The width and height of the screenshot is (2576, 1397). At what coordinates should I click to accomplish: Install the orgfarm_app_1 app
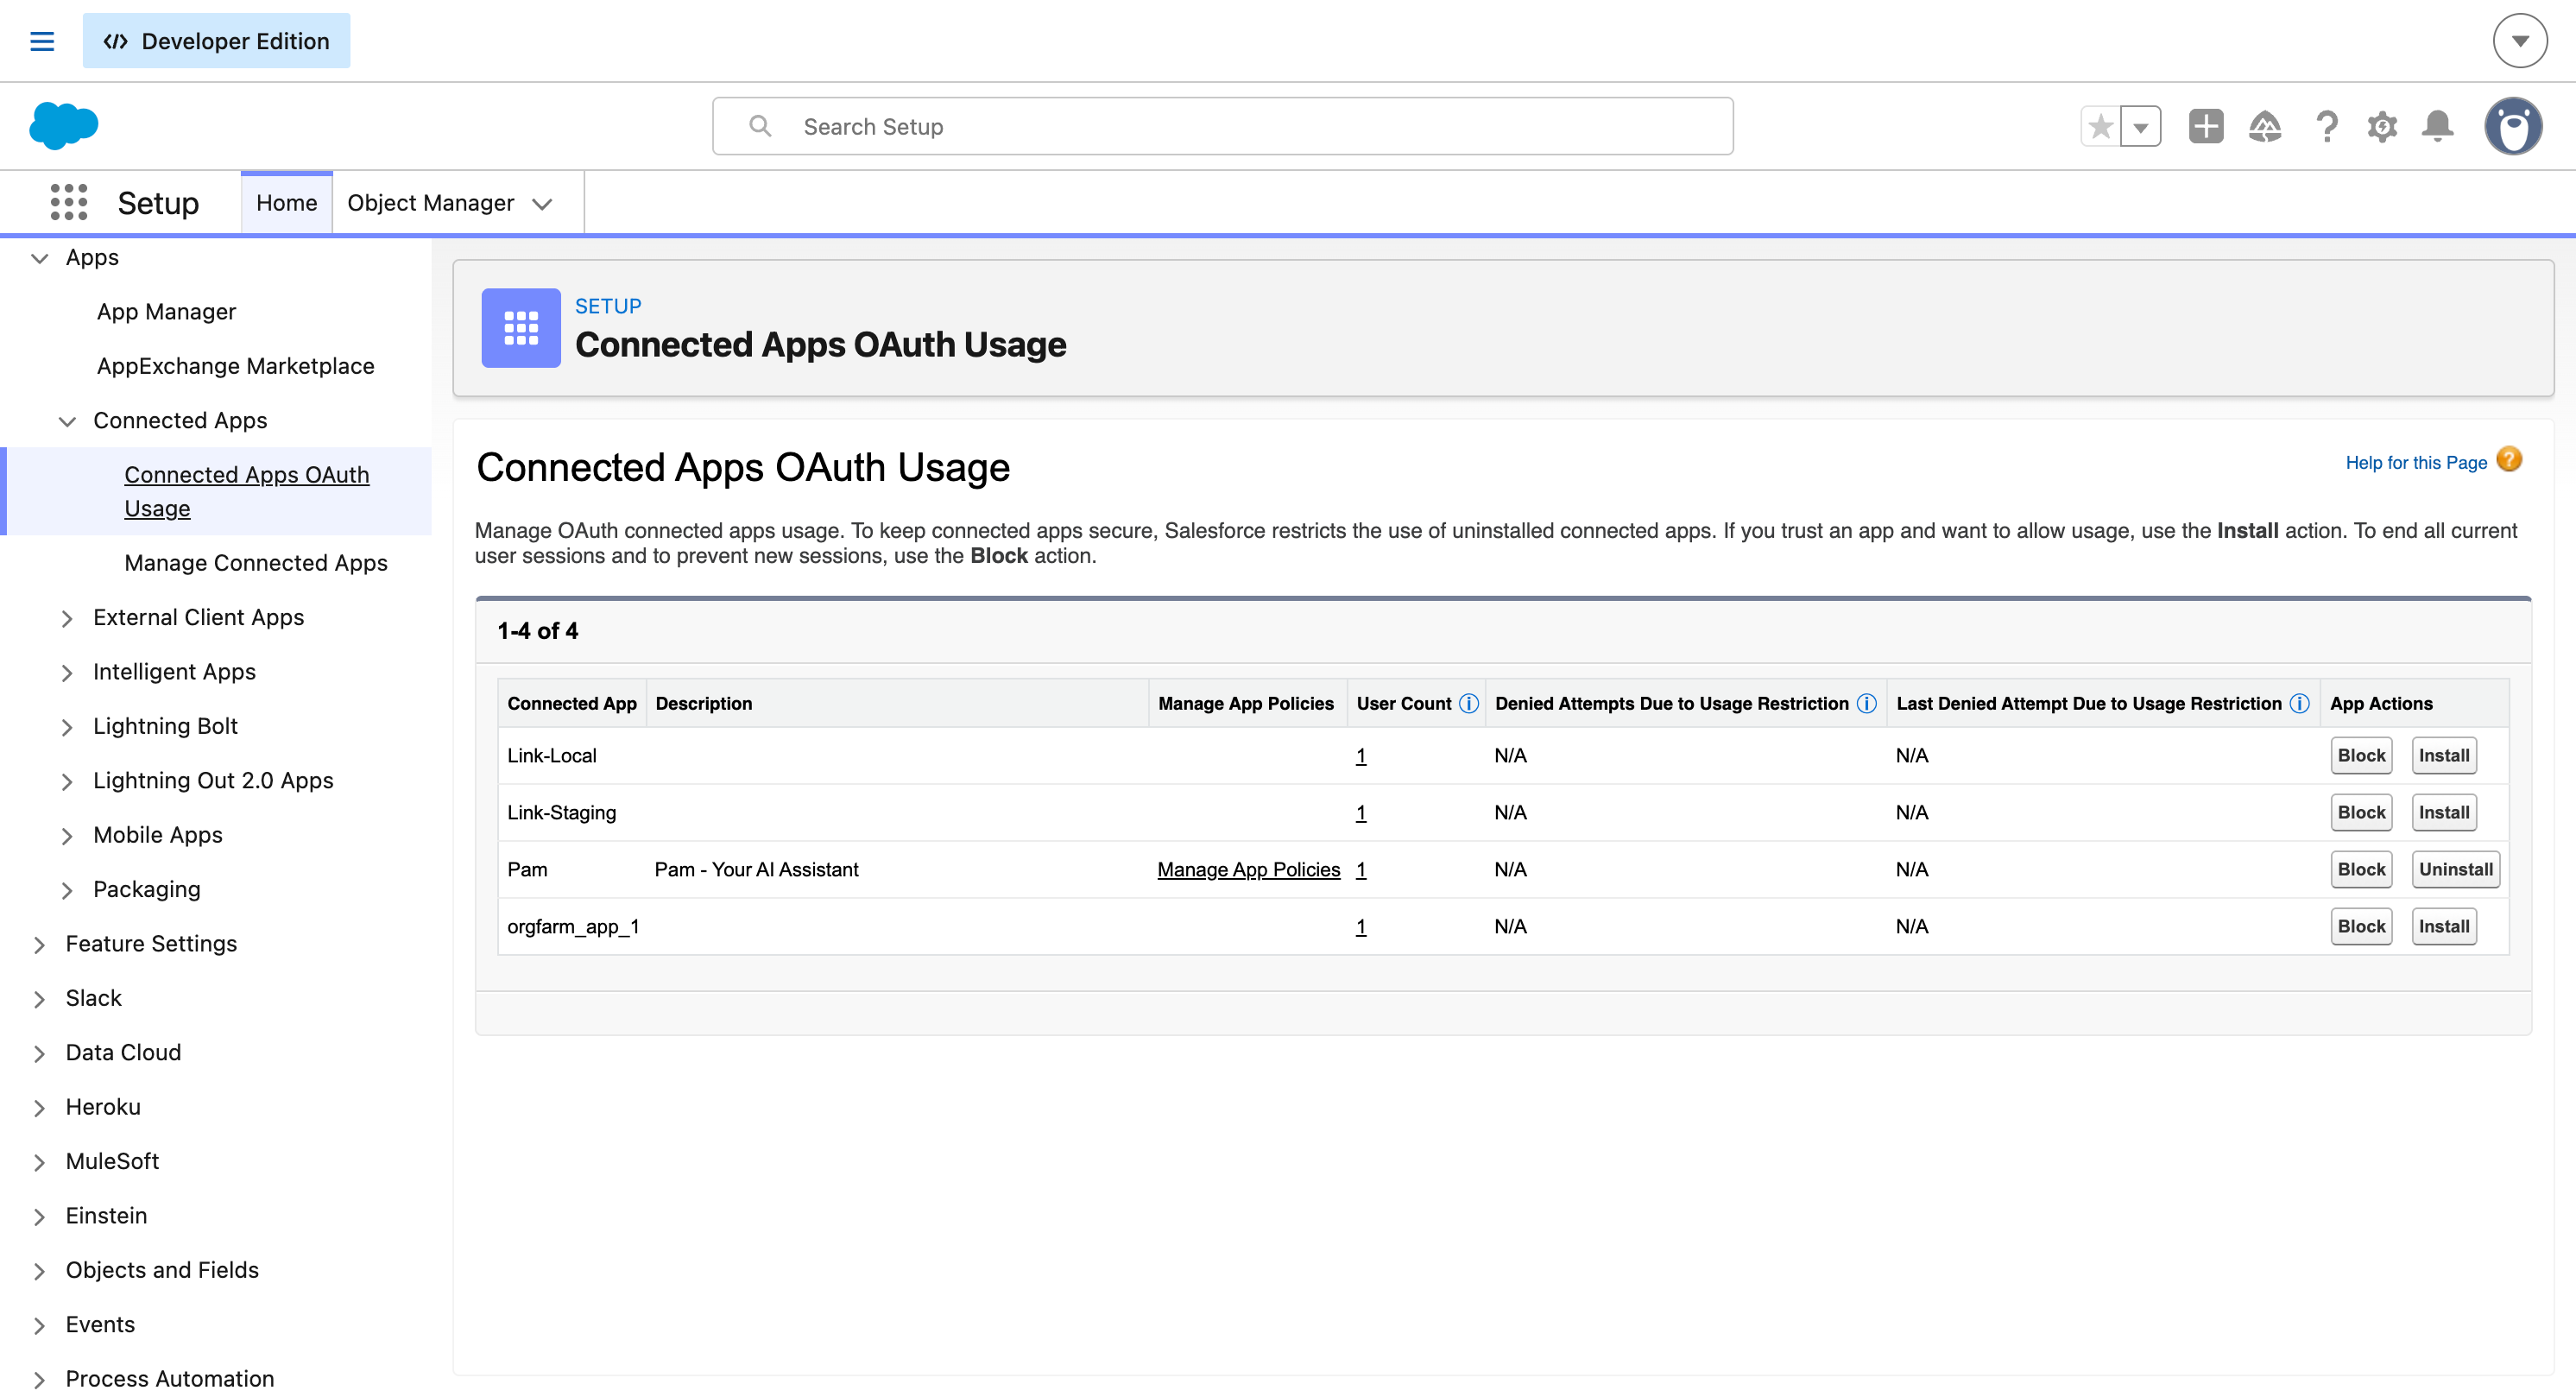(x=2444, y=927)
